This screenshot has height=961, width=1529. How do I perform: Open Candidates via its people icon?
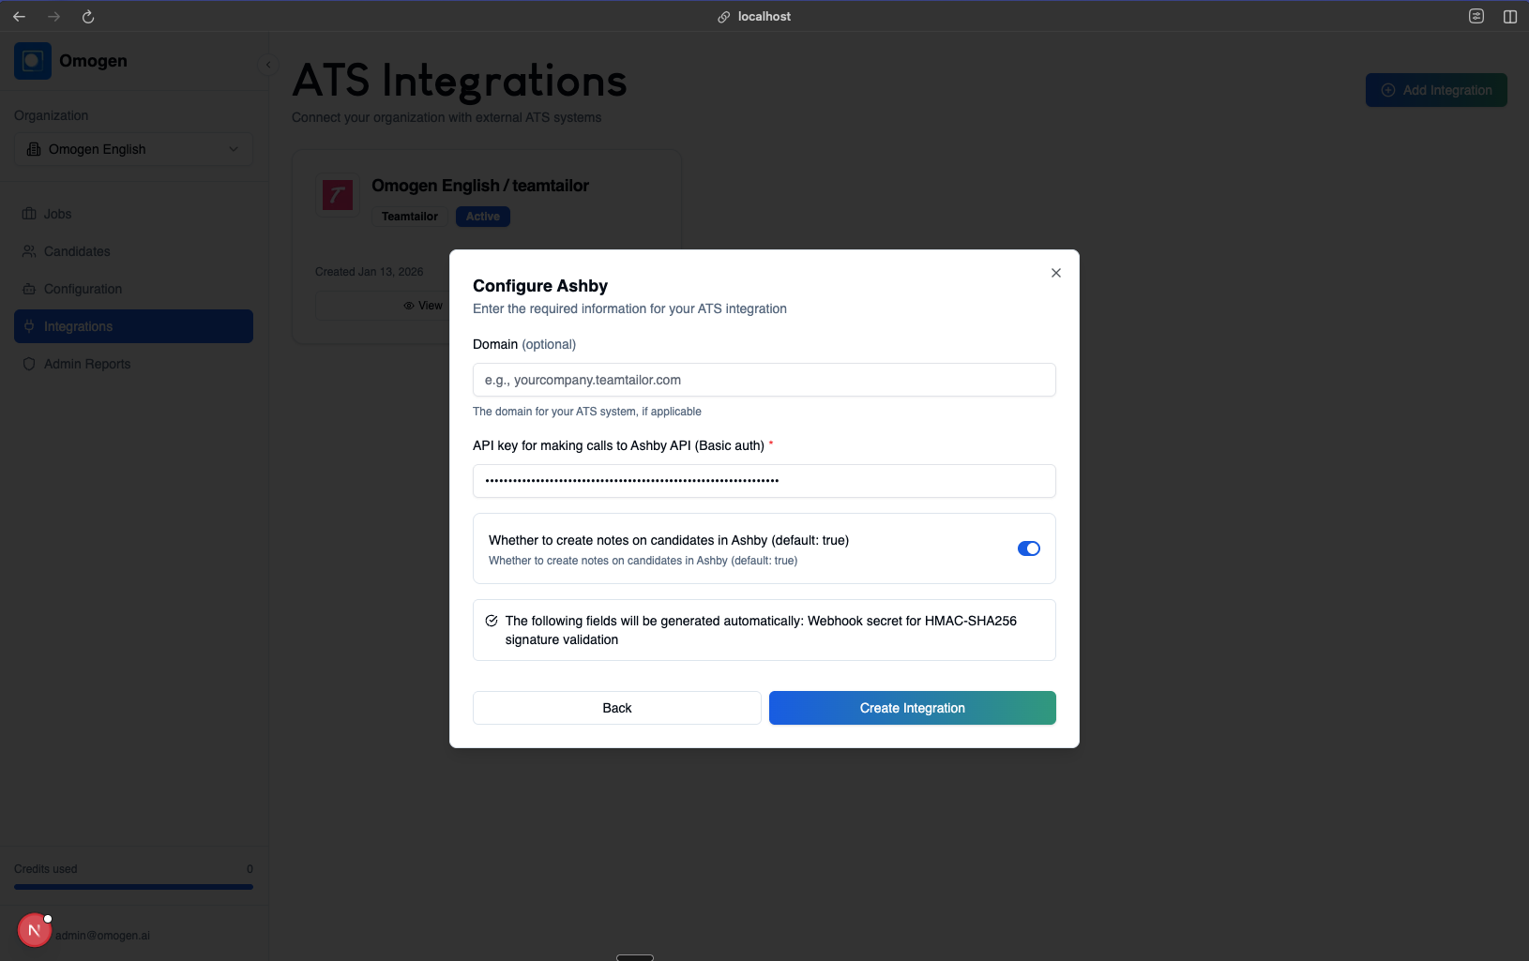[29, 251]
